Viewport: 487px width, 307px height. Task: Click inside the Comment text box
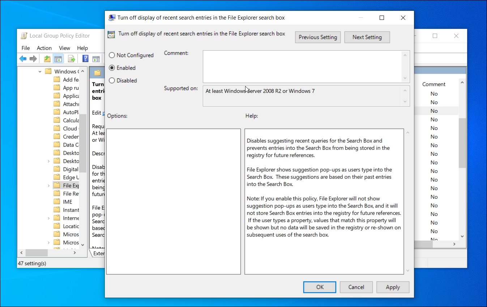(x=306, y=67)
